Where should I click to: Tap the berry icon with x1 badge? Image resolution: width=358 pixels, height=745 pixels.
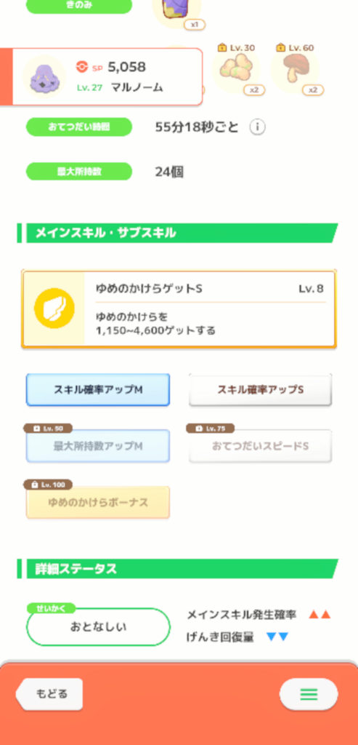click(x=176, y=12)
